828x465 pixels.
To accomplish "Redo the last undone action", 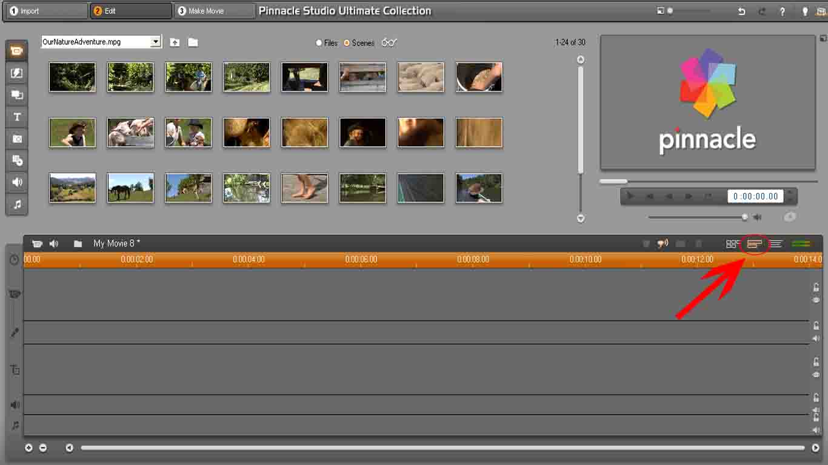I will click(x=762, y=12).
